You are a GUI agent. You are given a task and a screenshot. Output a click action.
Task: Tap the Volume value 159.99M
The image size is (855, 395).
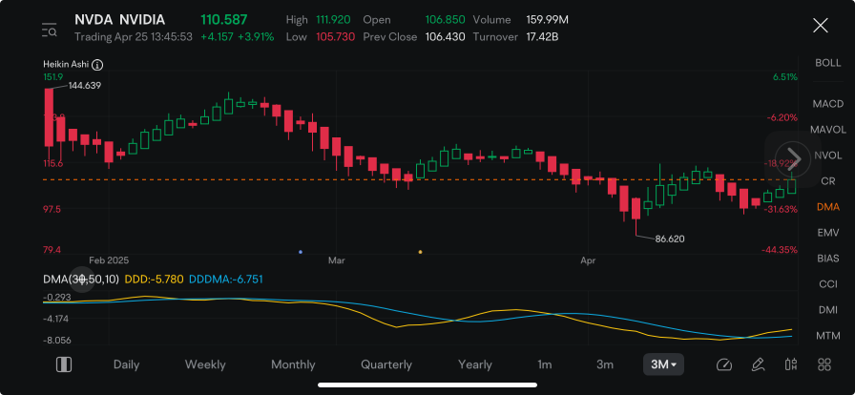click(x=548, y=20)
